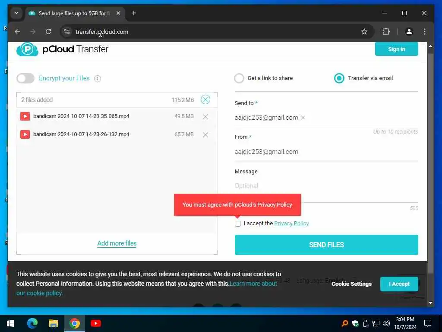The image size is (442, 332).
Task: Remove all files with circled X icon
Action: pos(205,99)
